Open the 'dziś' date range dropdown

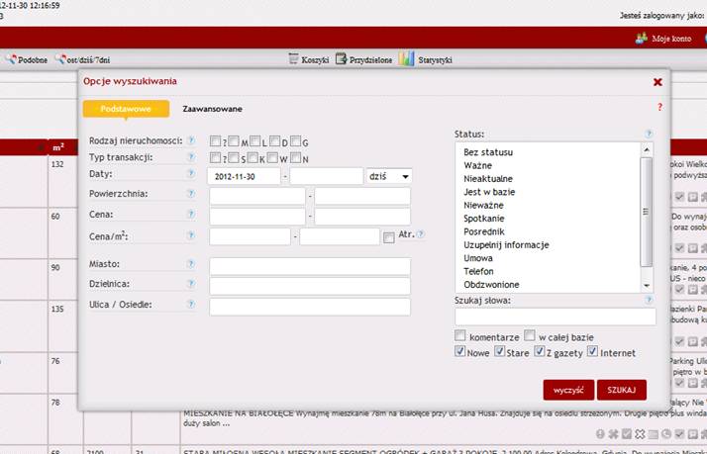388,176
